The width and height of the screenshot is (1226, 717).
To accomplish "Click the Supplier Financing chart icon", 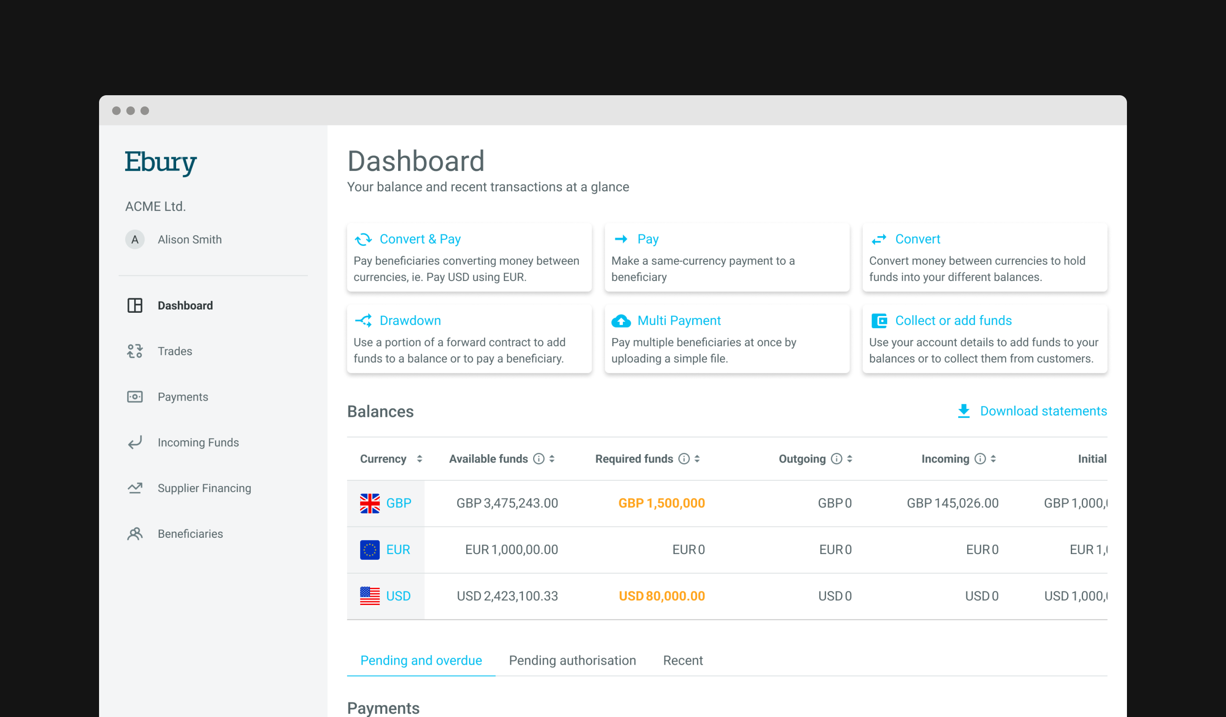I will pyautogui.click(x=135, y=487).
